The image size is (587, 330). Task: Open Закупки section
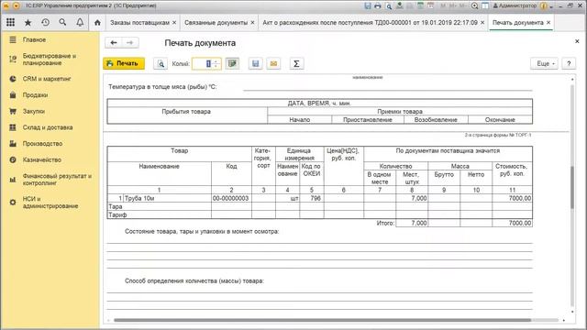[50, 111]
